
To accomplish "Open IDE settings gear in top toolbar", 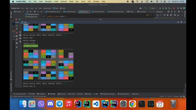I will click(x=181, y=8).
